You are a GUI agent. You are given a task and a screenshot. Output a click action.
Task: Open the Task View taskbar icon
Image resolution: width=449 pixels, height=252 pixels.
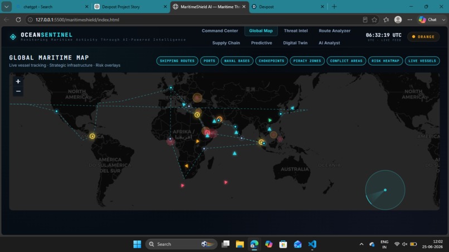(226, 244)
